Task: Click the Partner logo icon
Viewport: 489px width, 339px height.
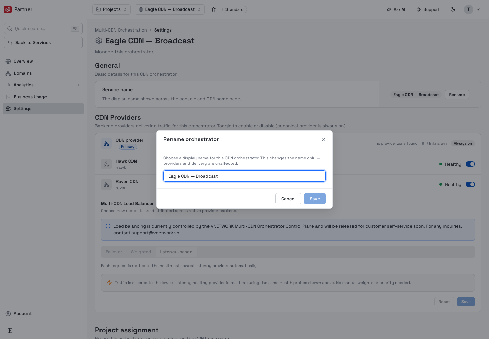Action: click(x=8, y=9)
